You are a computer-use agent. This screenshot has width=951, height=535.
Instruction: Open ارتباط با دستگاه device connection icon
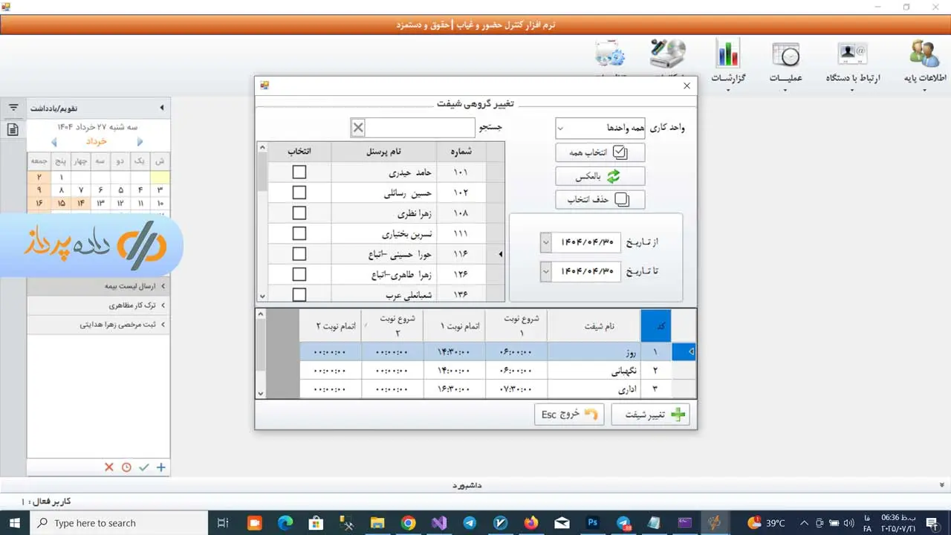pos(852,55)
